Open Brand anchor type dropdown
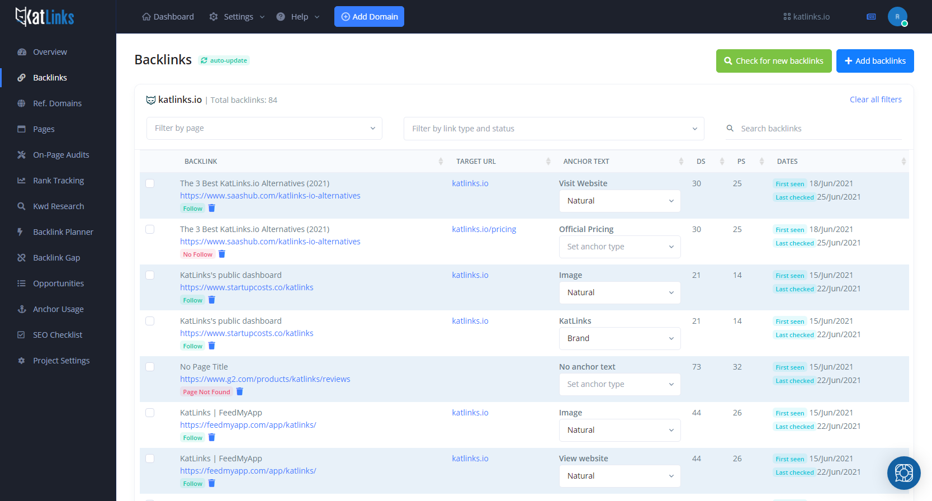This screenshot has width=932, height=501. 619,338
